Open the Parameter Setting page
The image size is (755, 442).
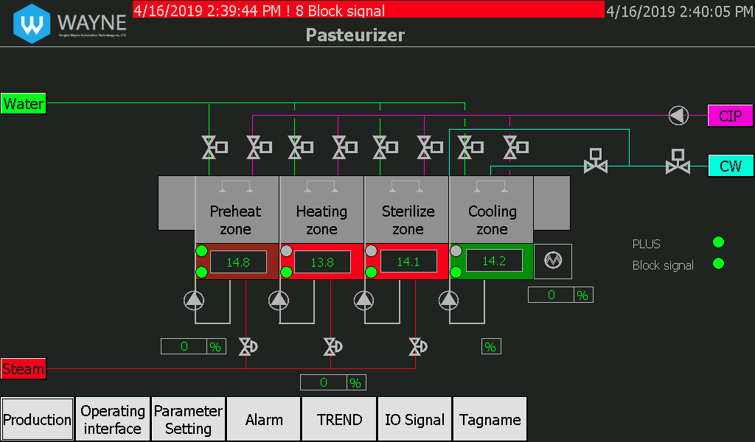pyautogui.click(x=188, y=419)
